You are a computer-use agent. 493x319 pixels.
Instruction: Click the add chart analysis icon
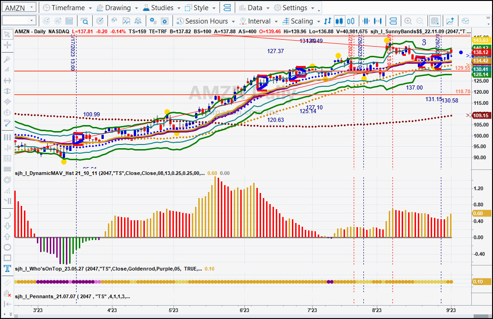point(450,21)
